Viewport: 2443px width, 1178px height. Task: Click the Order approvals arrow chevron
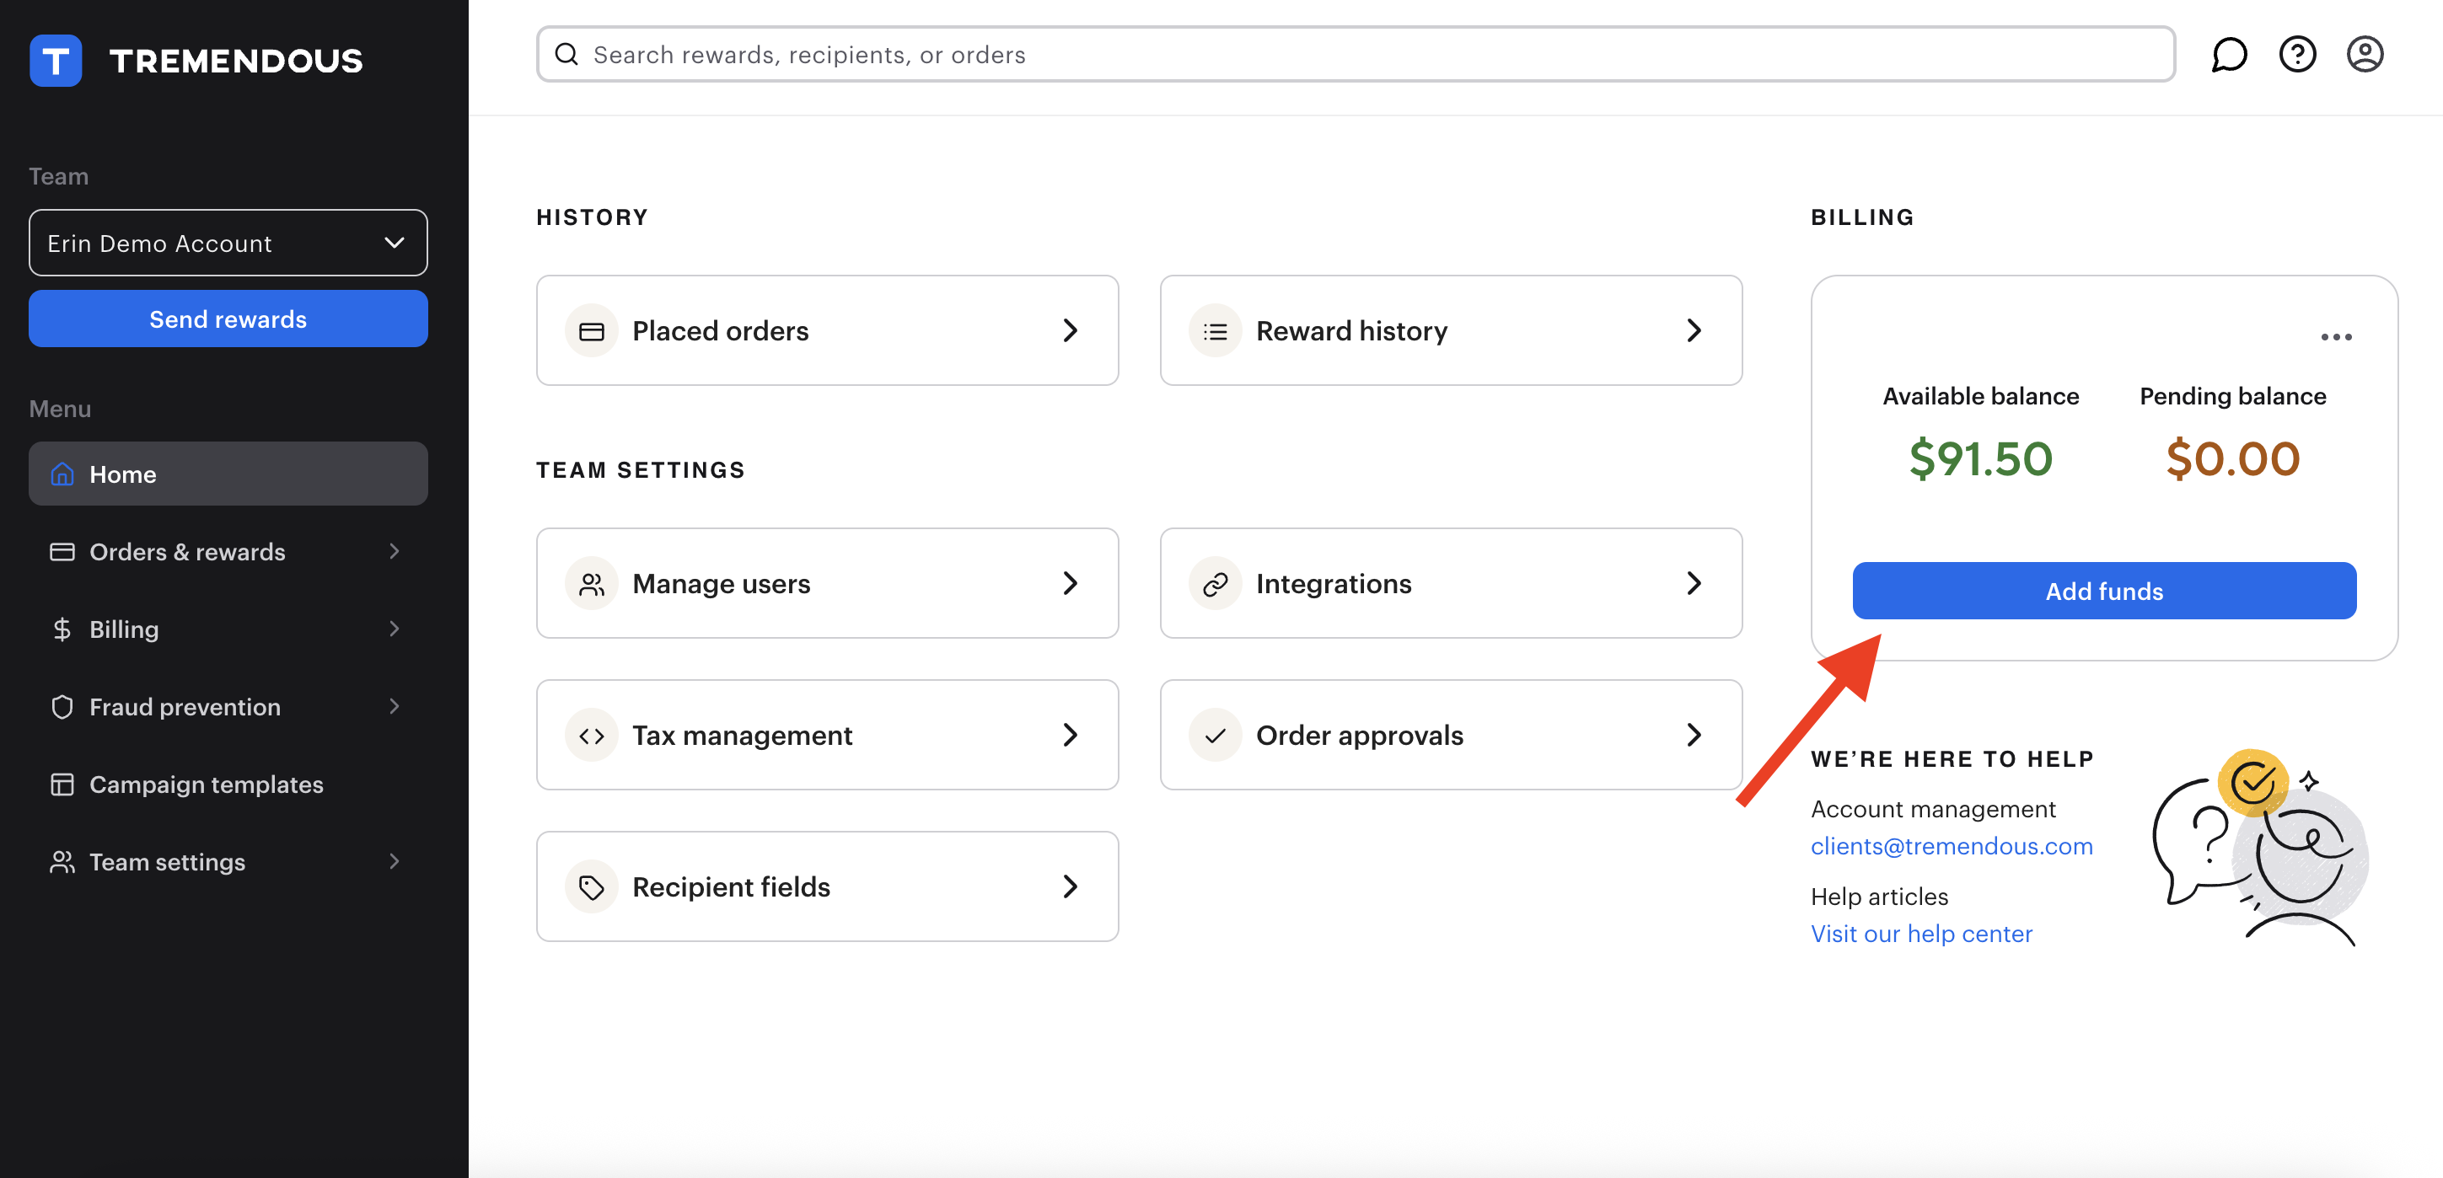point(1694,736)
